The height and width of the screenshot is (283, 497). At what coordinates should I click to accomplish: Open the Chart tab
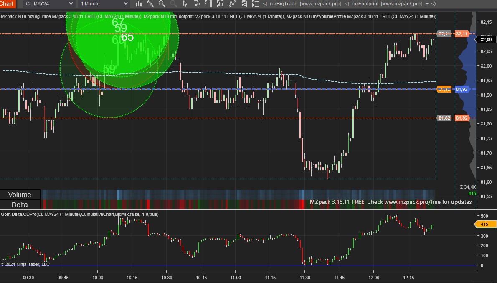pos(7,4)
